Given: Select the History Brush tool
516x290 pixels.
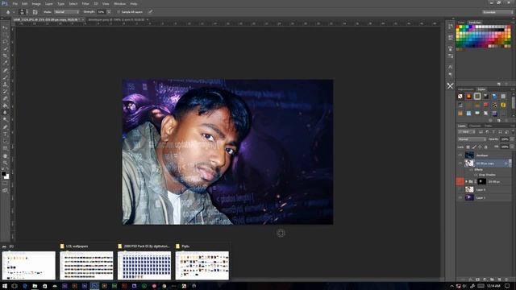Looking at the screenshot, I should pyautogui.click(x=6, y=91).
